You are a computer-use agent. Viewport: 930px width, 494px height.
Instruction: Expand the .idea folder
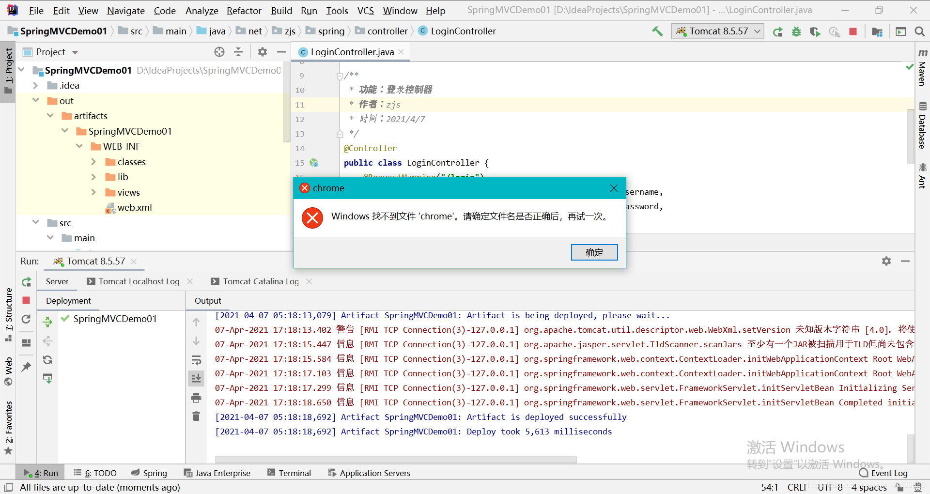(35, 85)
